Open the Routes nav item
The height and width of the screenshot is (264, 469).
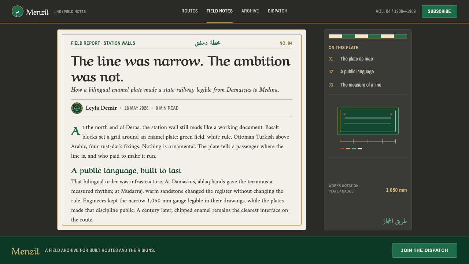(x=189, y=11)
